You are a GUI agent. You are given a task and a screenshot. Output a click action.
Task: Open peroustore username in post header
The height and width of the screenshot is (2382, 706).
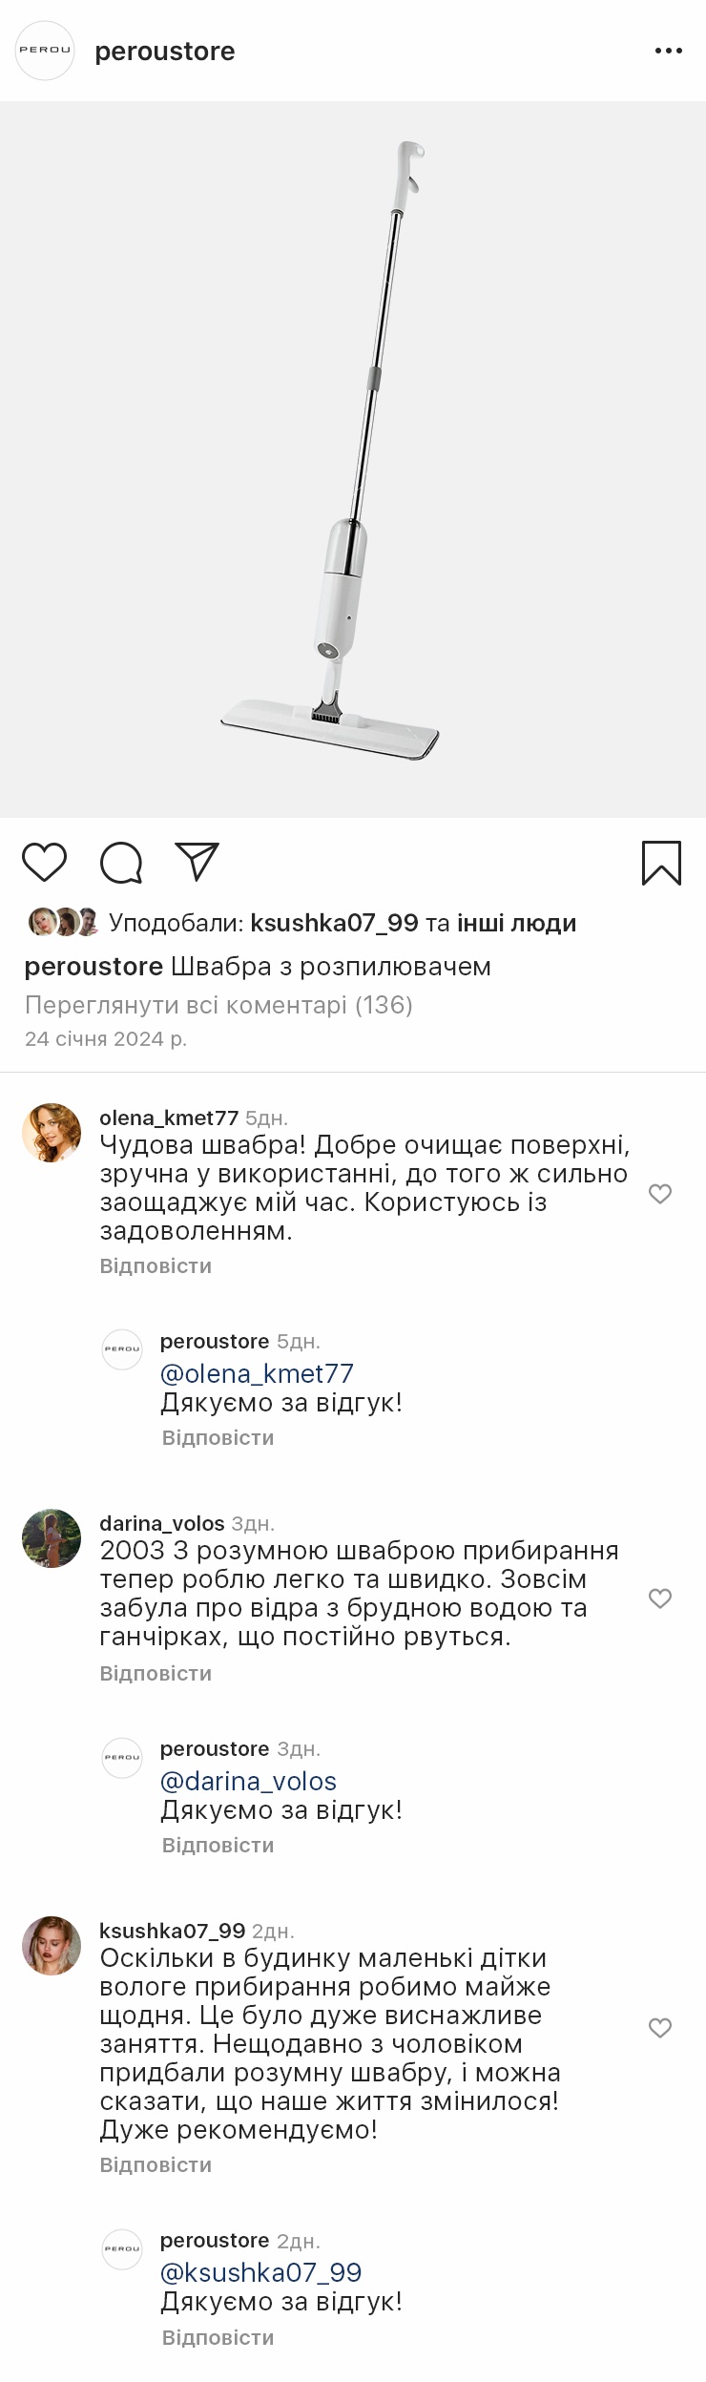pyautogui.click(x=165, y=52)
